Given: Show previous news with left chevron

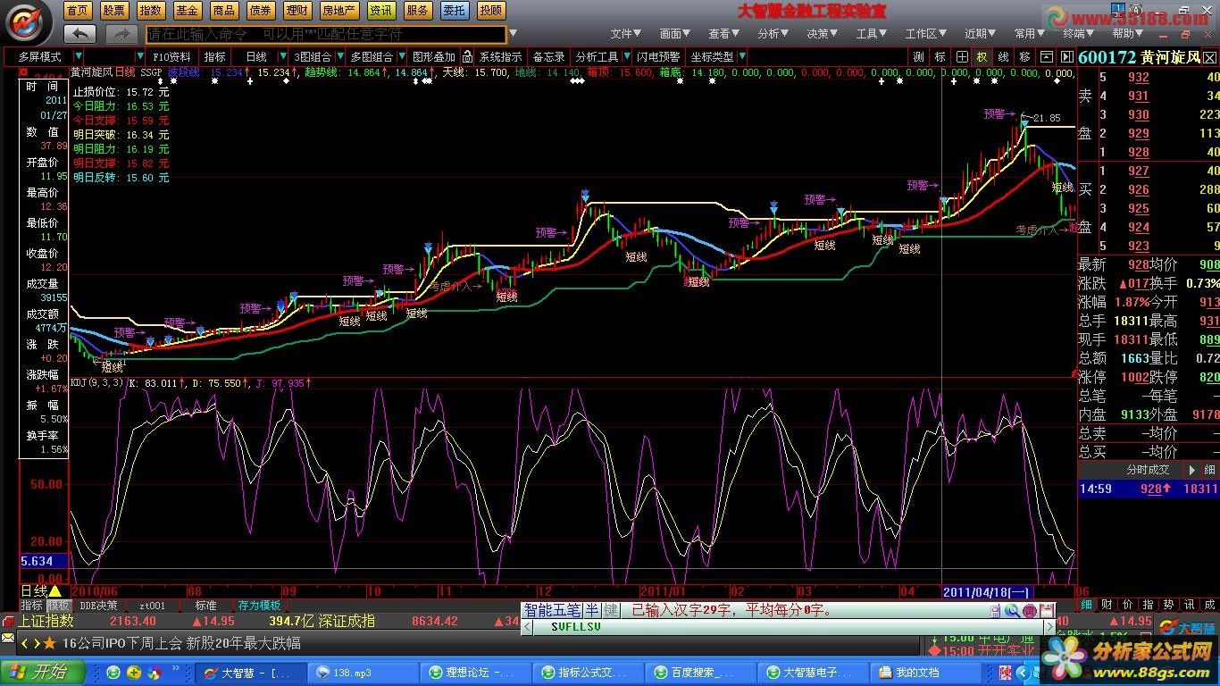Looking at the screenshot, I should [x=25, y=643].
